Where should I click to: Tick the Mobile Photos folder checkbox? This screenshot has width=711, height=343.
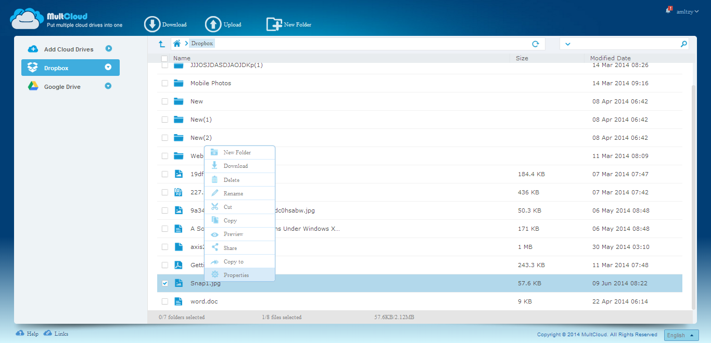(165, 83)
